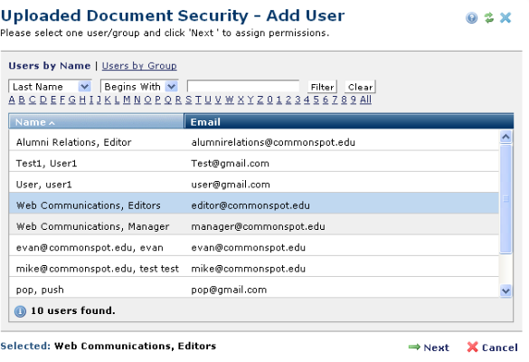Click the filter text input field
Image resolution: width=529 pixels, height=362 pixels.
pyautogui.click(x=243, y=87)
